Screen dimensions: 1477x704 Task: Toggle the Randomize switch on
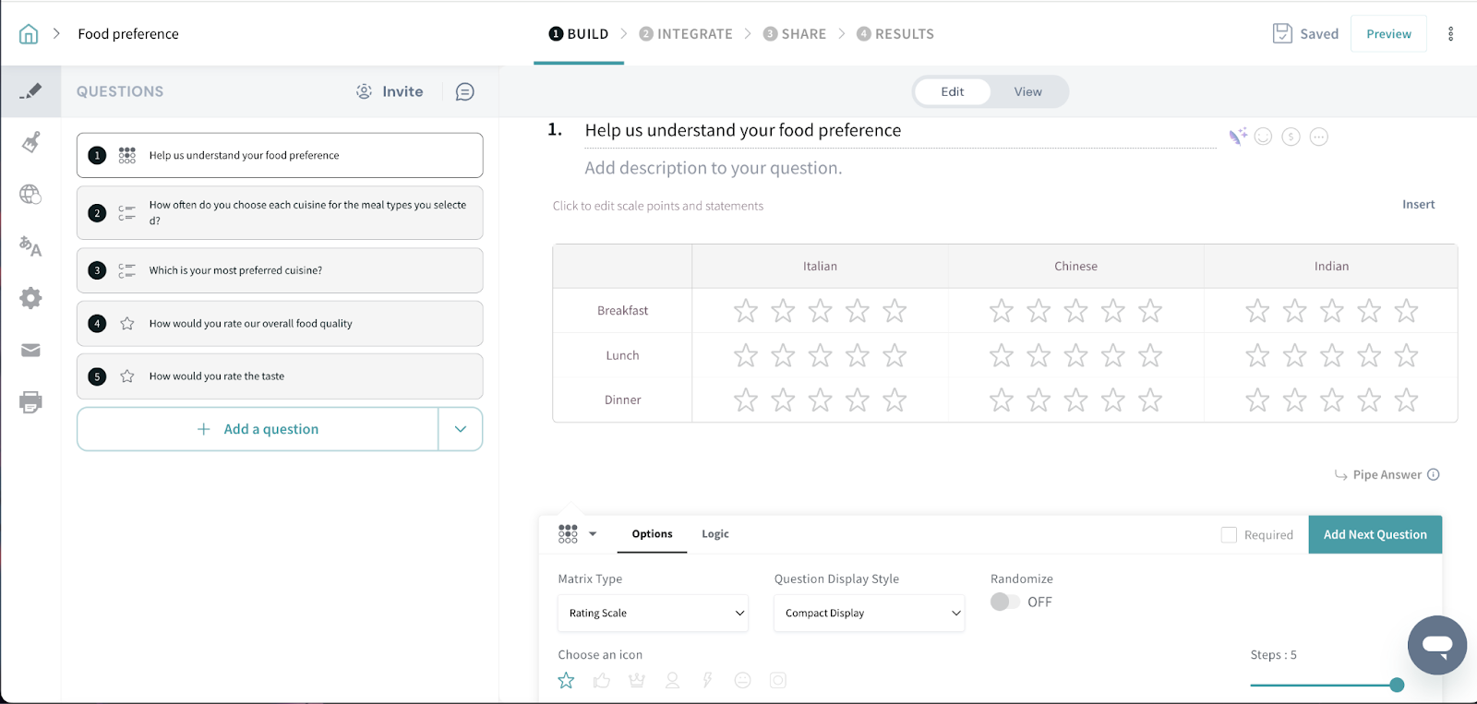1004,602
